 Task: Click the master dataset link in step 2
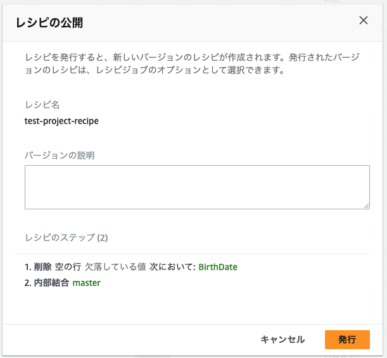coord(86,283)
